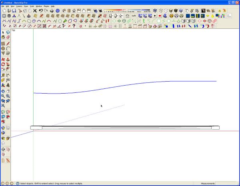Click the red stop button
The width and height of the screenshot is (240, 186).
(160, 16)
